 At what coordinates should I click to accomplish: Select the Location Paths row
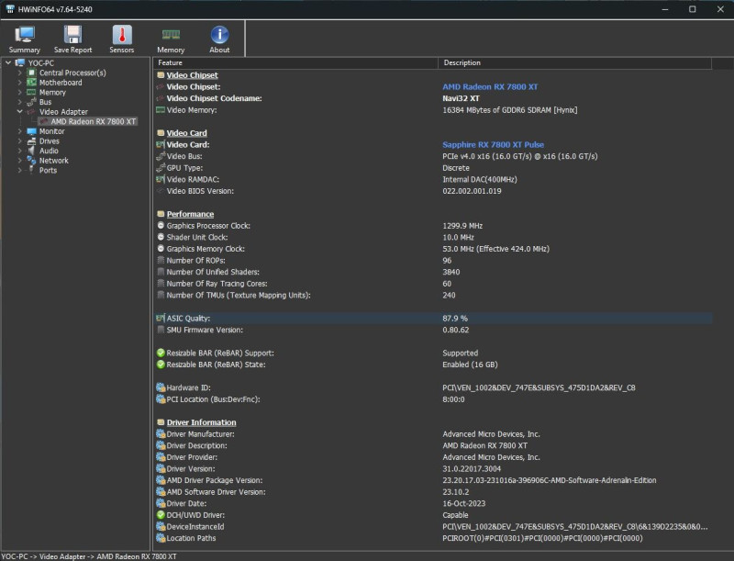pos(433,539)
